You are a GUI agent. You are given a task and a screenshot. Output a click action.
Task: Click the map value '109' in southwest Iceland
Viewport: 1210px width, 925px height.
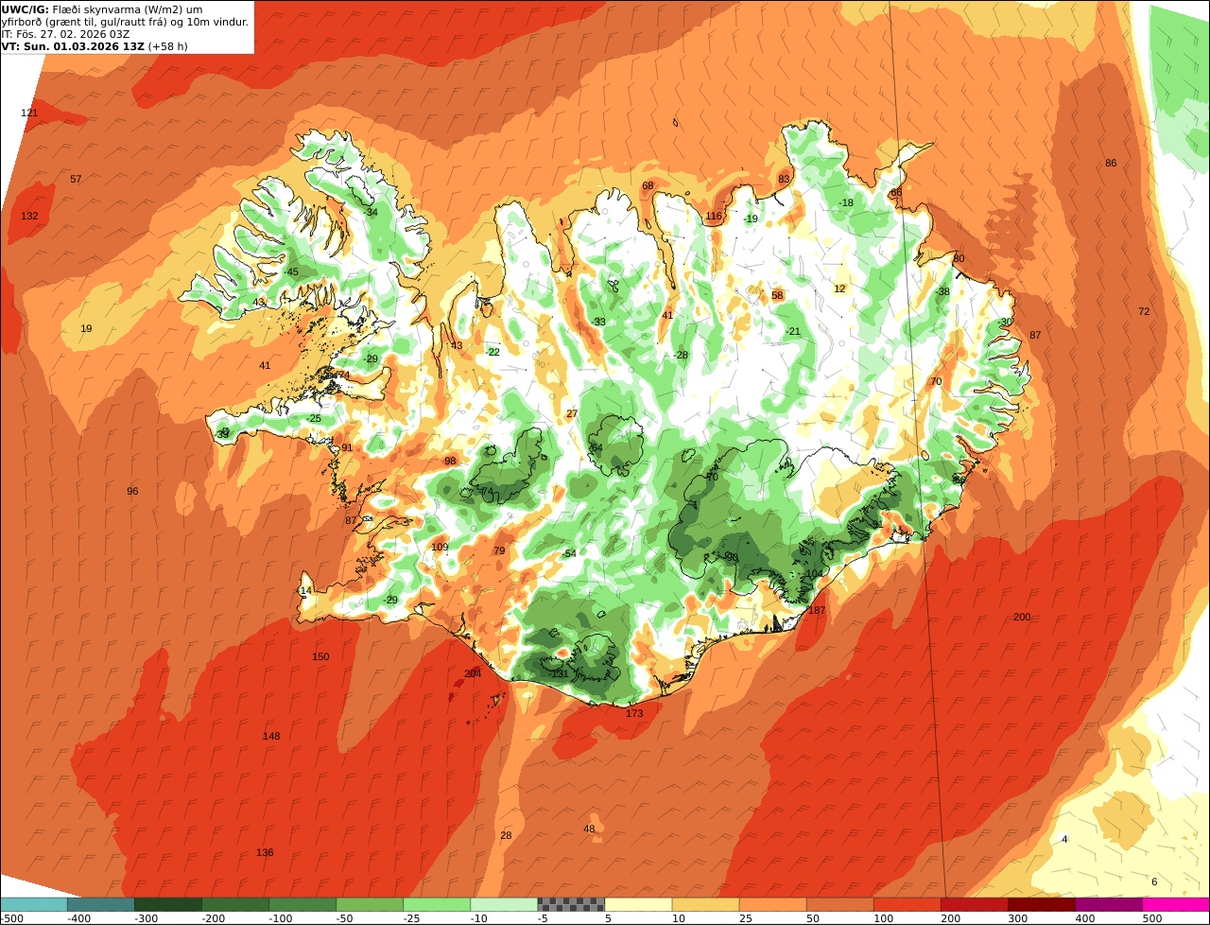click(440, 547)
